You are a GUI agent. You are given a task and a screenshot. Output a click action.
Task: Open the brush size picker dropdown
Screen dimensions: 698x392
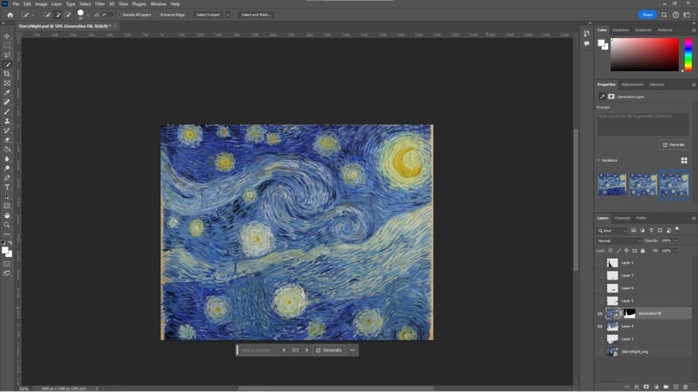tap(87, 15)
